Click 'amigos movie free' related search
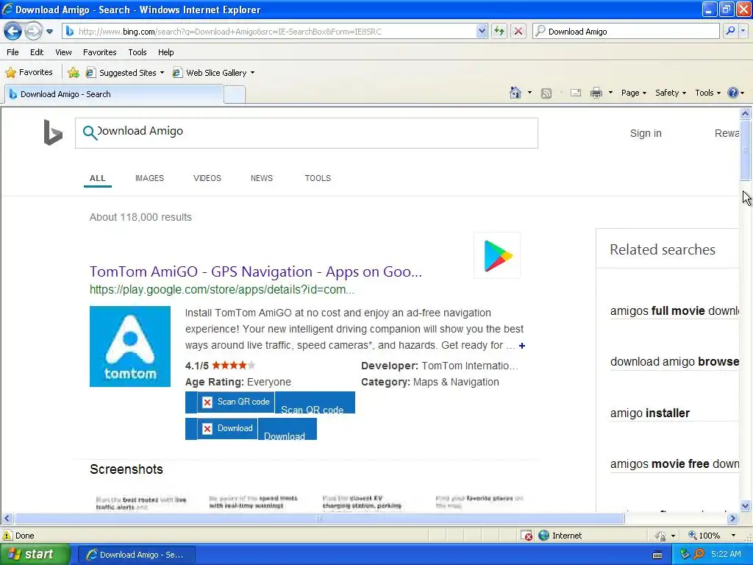The image size is (753, 565). [x=674, y=464]
